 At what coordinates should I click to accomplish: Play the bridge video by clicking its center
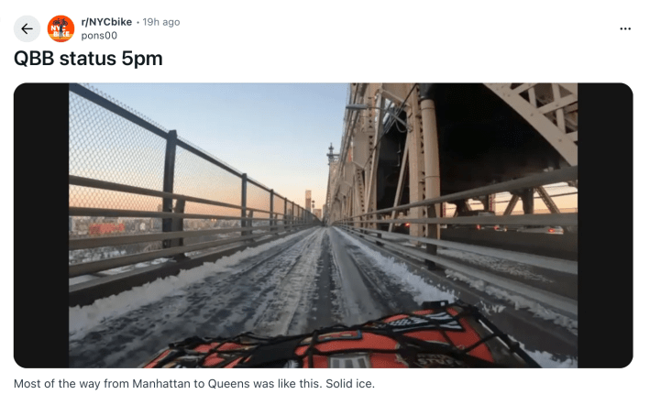pyautogui.click(x=324, y=225)
